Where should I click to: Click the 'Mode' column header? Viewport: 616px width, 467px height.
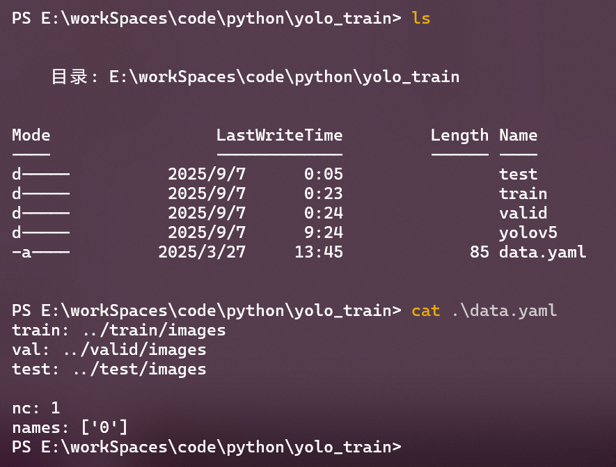tap(31, 135)
